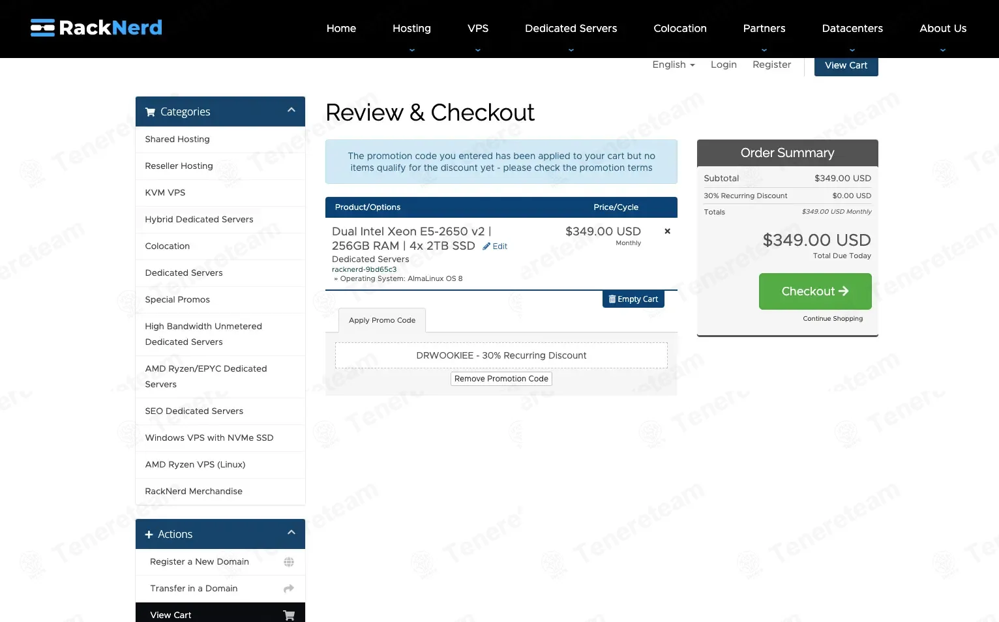The width and height of the screenshot is (999, 622).
Task: Click Transfer in a Domain action
Action: click(220, 589)
